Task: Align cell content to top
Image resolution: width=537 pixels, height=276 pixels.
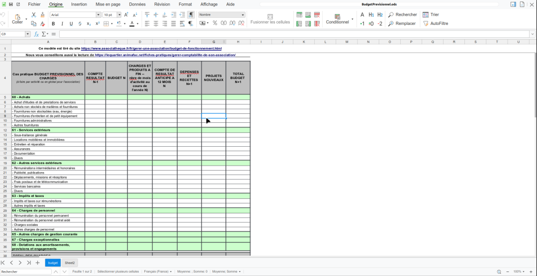Action: pos(147,15)
